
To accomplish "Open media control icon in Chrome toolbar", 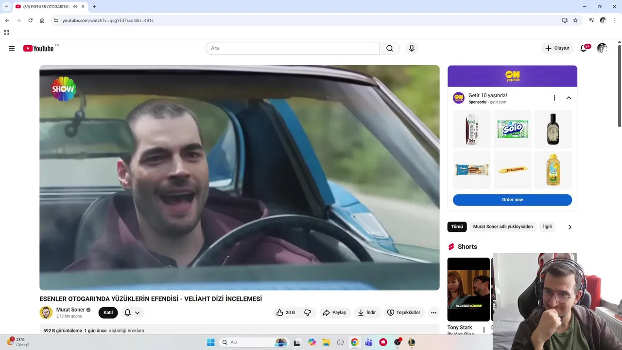I will coord(591,20).
